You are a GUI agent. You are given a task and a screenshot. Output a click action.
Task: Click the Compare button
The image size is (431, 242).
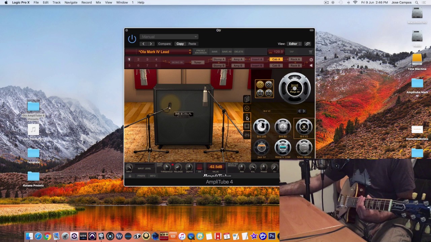[x=164, y=44]
